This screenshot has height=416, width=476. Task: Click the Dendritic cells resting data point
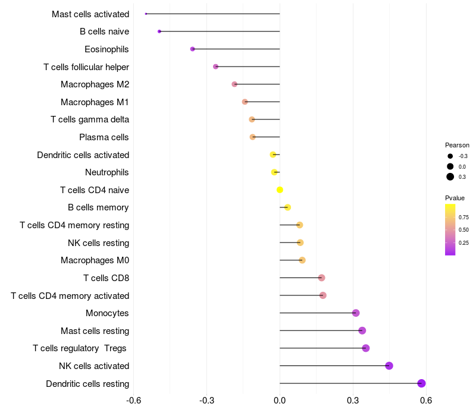tap(421, 383)
